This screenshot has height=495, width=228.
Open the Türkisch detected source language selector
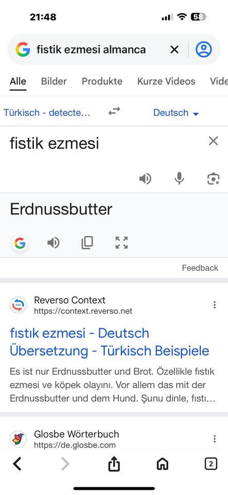(x=47, y=113)
